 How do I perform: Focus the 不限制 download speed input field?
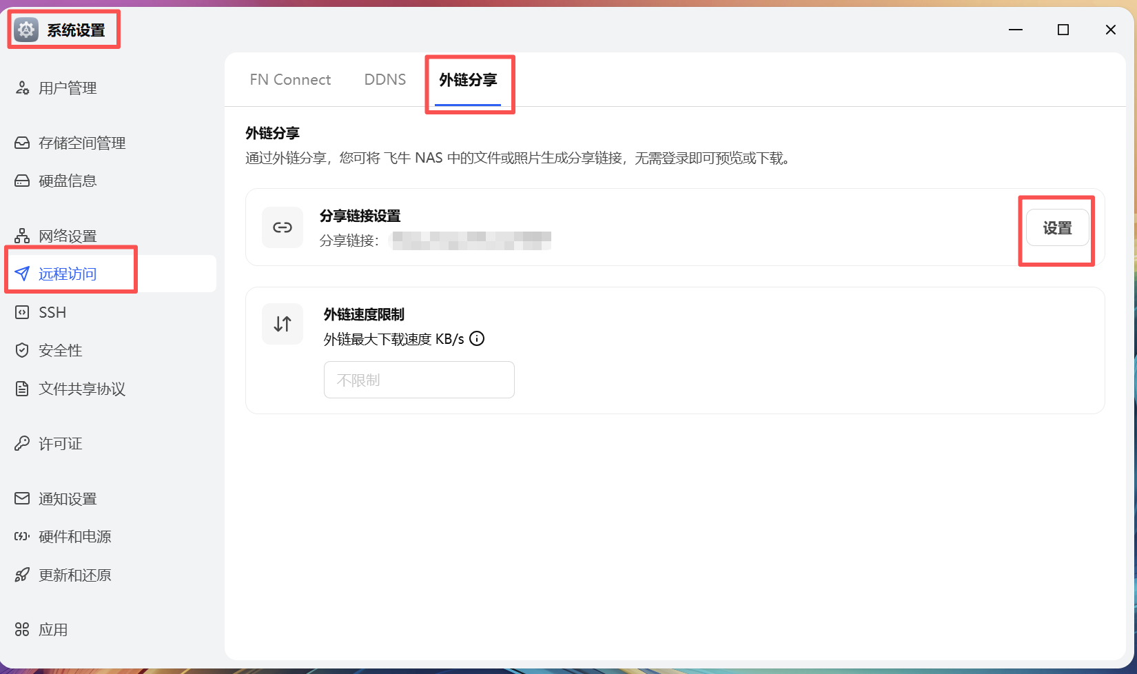pyautogui.click(x=419, y=380)
